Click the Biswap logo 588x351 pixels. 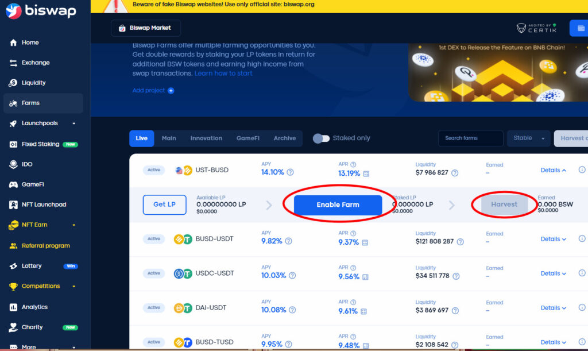tap(41, 10)
